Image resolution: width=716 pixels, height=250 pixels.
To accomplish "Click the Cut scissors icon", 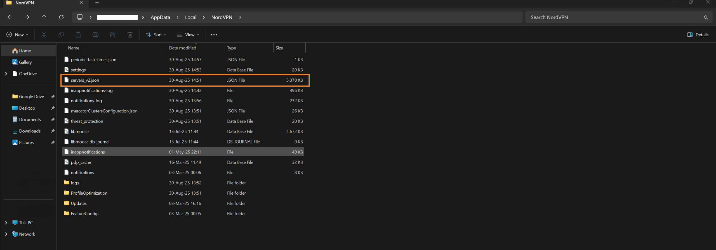I will click(x=44, y=35).
